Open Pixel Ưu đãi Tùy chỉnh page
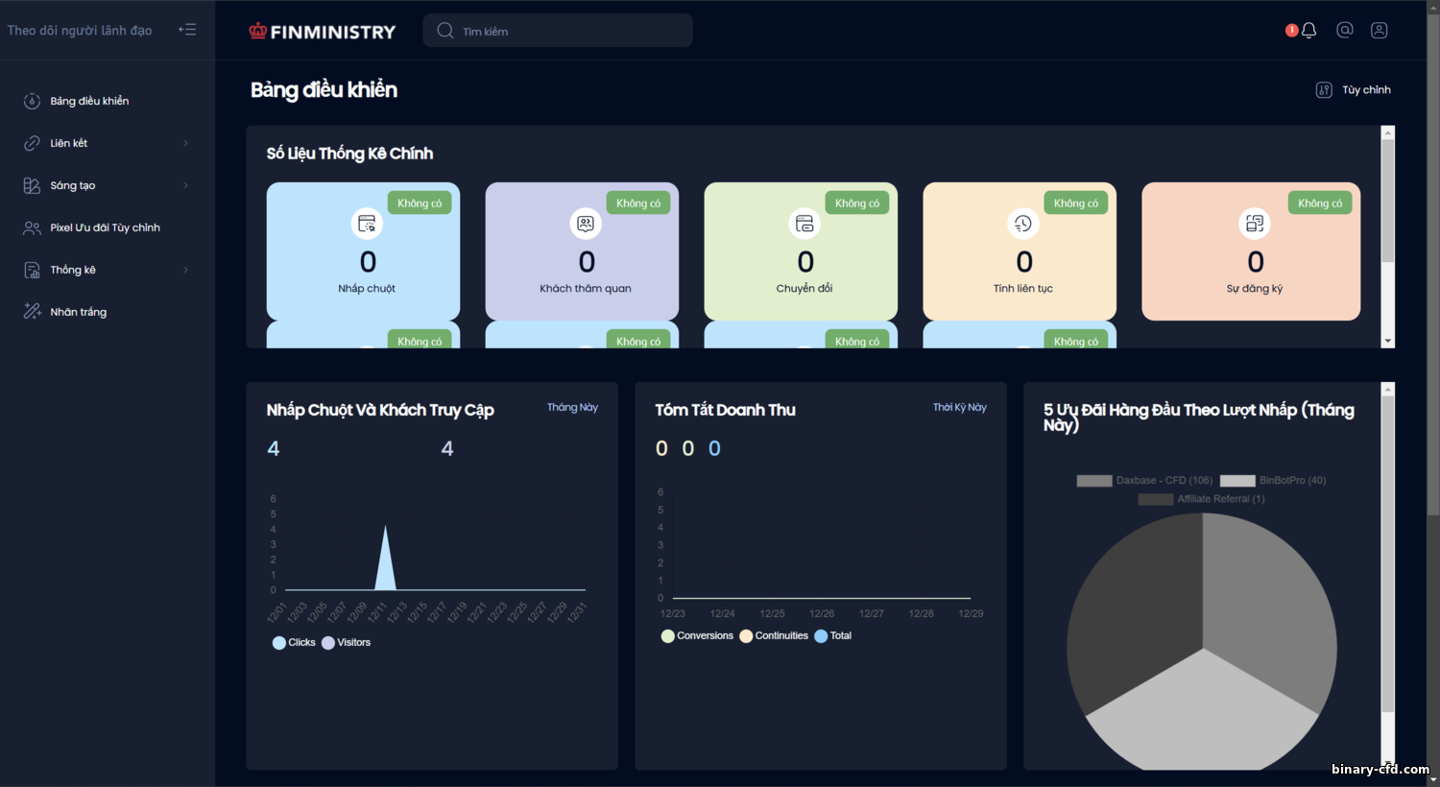The height and width of the screenshot is (787, 1440). pos(108,227)
